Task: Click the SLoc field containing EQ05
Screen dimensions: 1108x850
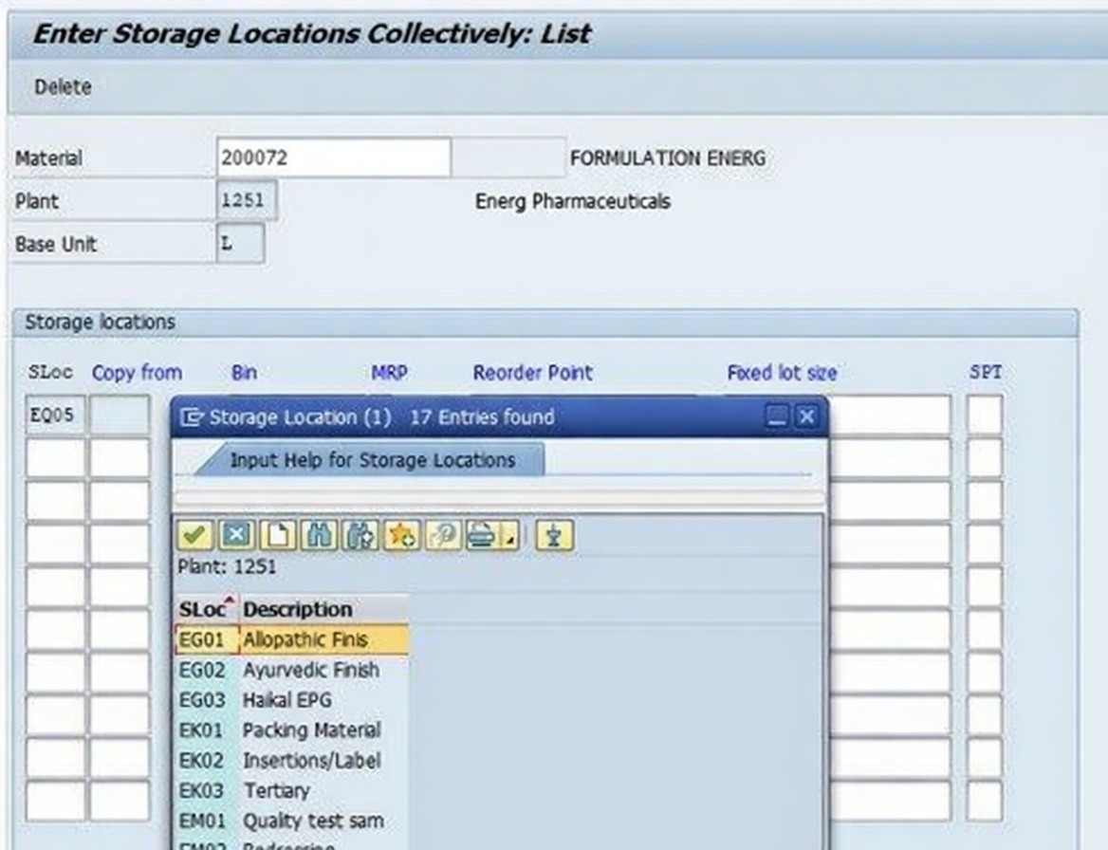Action: click(x=55, y=416)
